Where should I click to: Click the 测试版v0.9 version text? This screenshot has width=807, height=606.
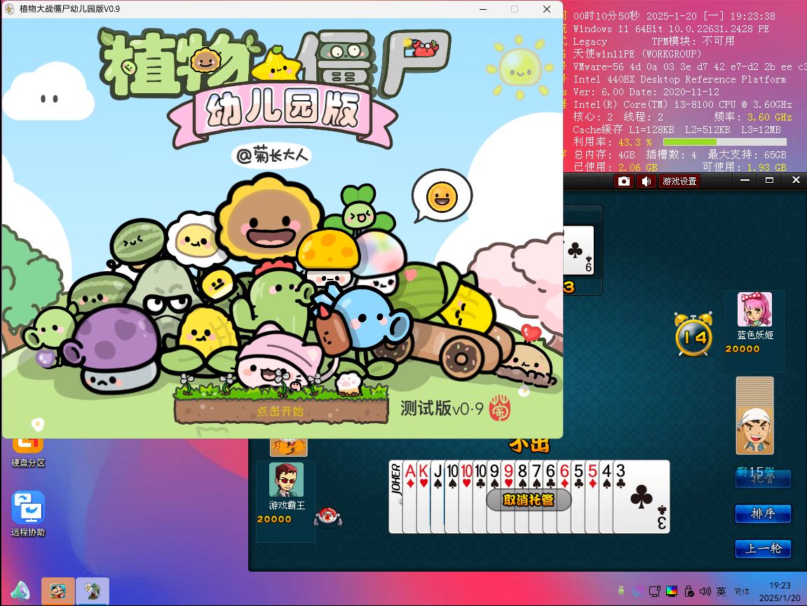tap(442, 408)
